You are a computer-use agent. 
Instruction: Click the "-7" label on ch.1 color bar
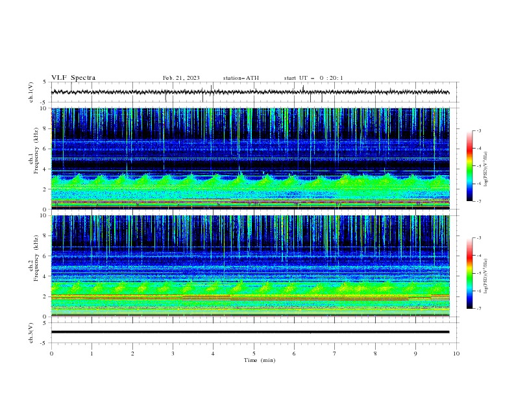(x=478, y=201)
